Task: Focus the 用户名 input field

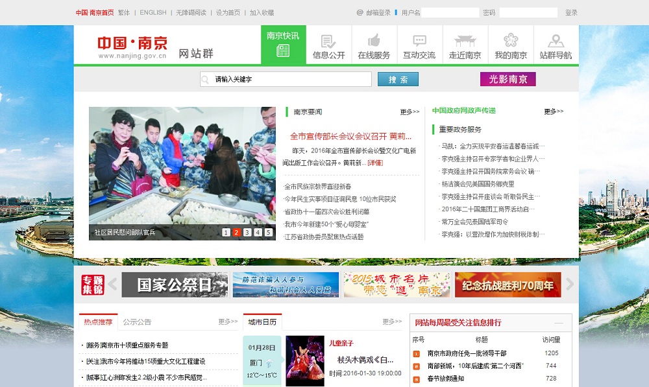Action: (x=450, y=13)
